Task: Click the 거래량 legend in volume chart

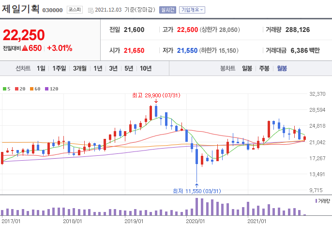Action: (x=323, y=201)
